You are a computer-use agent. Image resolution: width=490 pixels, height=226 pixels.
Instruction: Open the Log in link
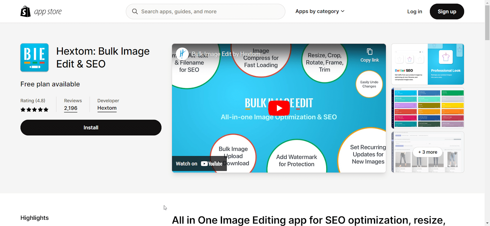(415, 11)
